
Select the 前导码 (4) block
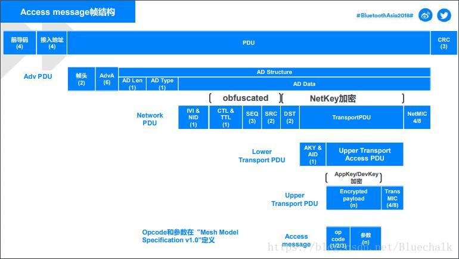[x=20, y=43]
